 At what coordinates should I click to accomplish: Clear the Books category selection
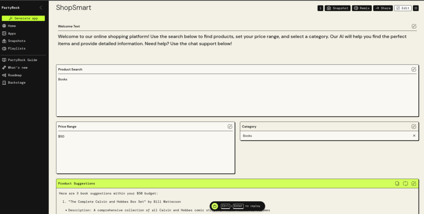point(414,136)
